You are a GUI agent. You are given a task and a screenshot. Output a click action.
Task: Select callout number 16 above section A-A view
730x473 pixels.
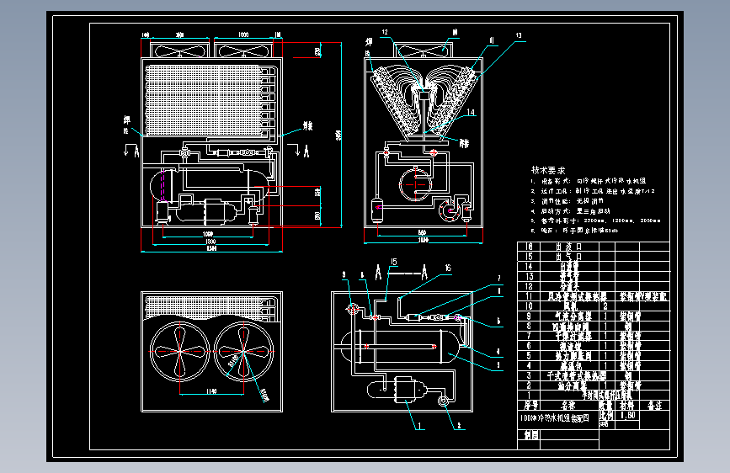tap(447, 268)
